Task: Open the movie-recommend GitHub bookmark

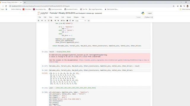Action: pos(56,9)
